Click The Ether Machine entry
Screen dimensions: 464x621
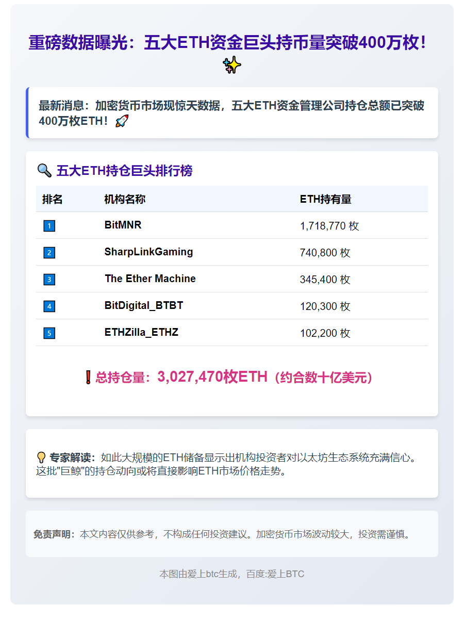tap(150, 279)
